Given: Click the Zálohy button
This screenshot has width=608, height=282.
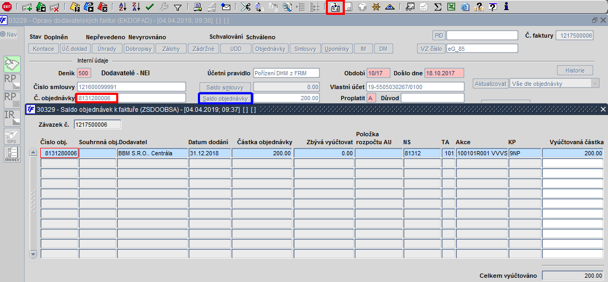Looking at the screenshot, I should [x=171, y=49].
